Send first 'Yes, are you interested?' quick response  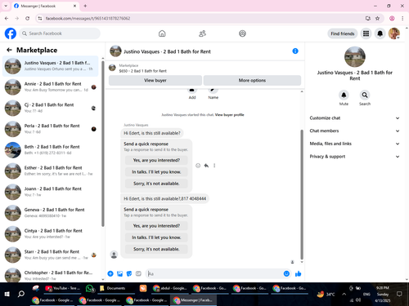coord(156,160)
